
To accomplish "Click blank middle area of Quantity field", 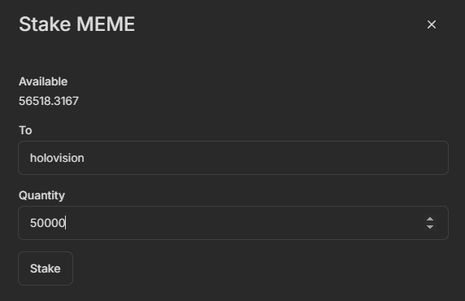I will [237, 223].
